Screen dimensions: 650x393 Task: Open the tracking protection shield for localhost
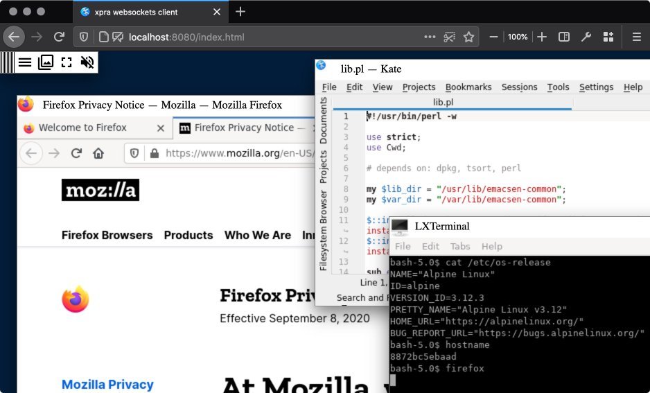point(84,37)
